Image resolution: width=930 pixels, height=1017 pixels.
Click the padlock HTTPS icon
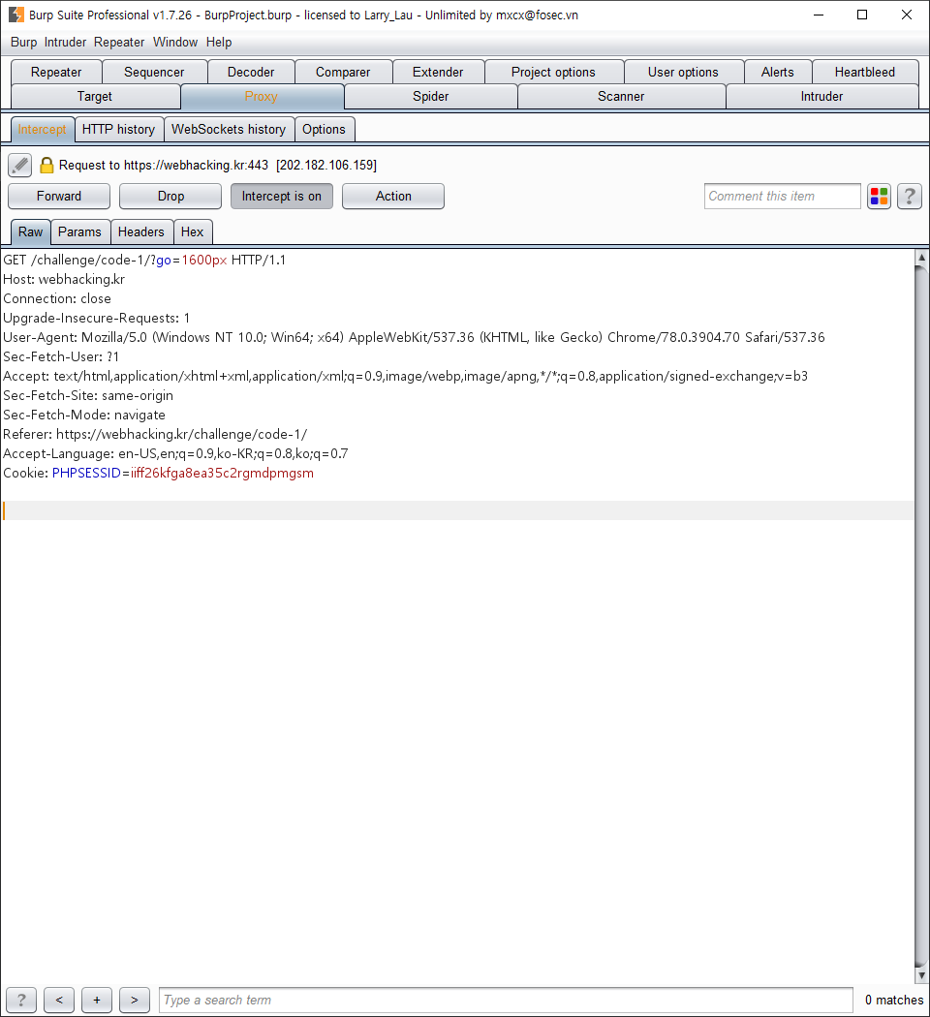46,166
